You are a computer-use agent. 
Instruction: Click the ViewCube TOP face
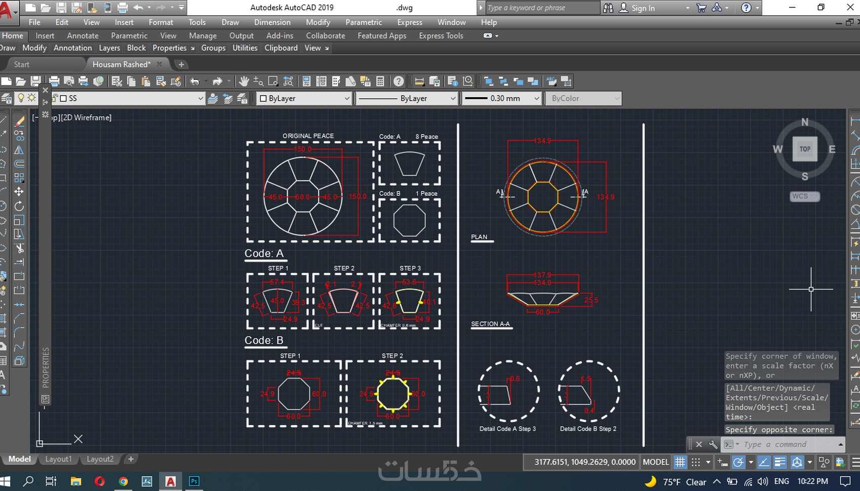(805, 149)
